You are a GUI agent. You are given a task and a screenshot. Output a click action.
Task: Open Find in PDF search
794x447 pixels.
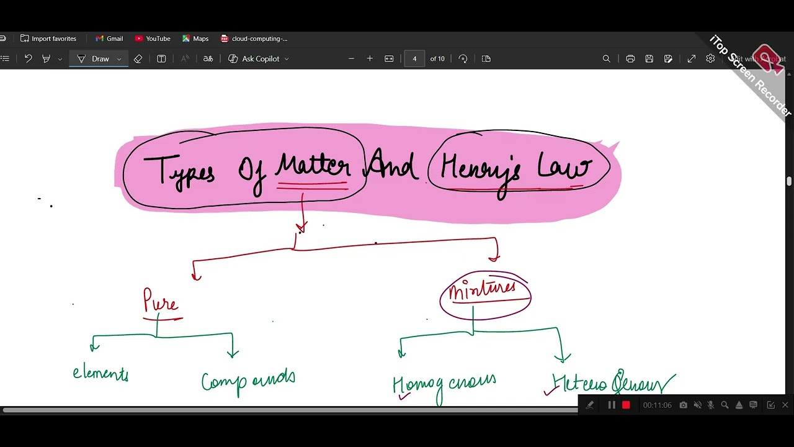tap(606, 58)
